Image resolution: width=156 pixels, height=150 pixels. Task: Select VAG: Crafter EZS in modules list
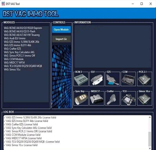tap(12, 49)
